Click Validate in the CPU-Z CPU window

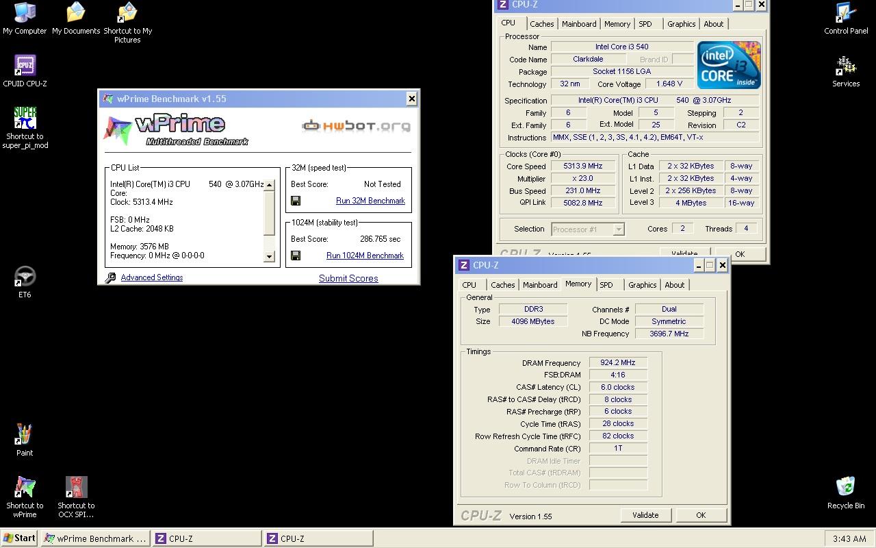684,254
